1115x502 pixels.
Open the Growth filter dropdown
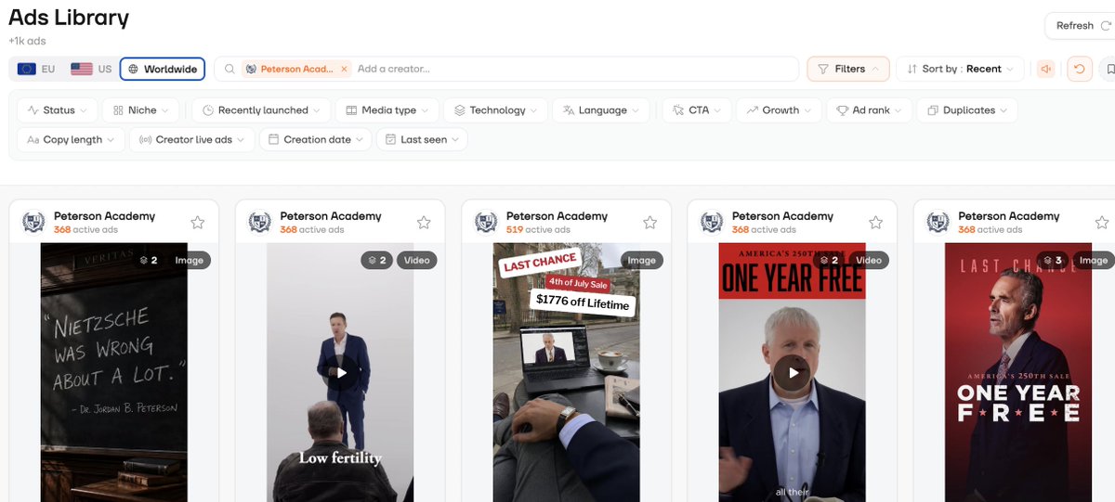click(x=779, y=109)
